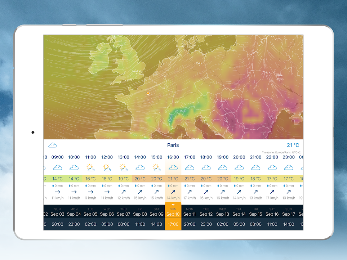Click the cloud icon left of Paris title
Screen dimensions: 347x260
coord(53,145)
